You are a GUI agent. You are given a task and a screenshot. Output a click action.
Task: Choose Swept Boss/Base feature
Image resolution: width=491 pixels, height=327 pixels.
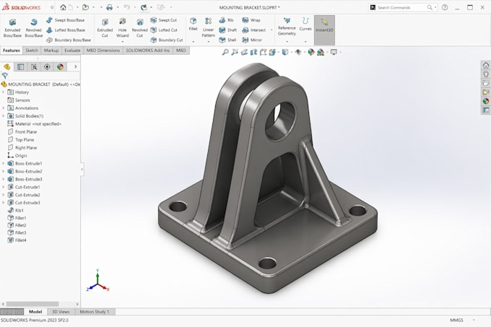coord(66,20)
